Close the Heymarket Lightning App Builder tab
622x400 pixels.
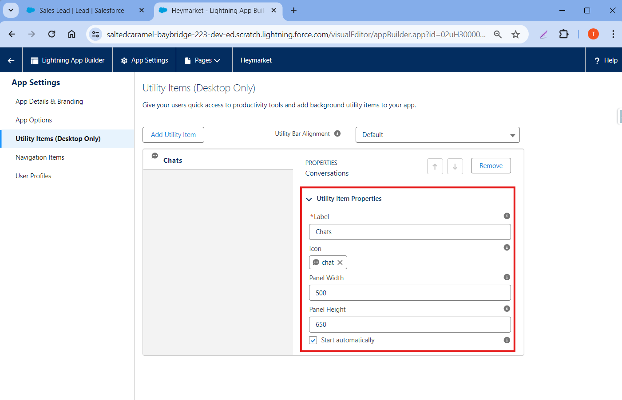(x=274, y=10)
